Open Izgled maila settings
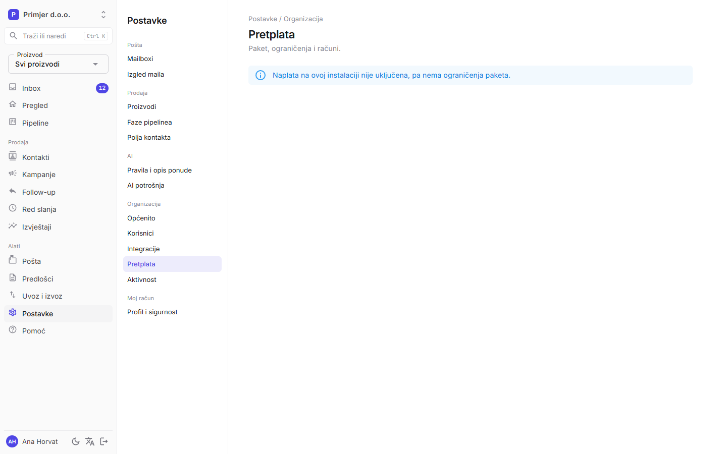The image size is (727, 454). pos(172,75)
